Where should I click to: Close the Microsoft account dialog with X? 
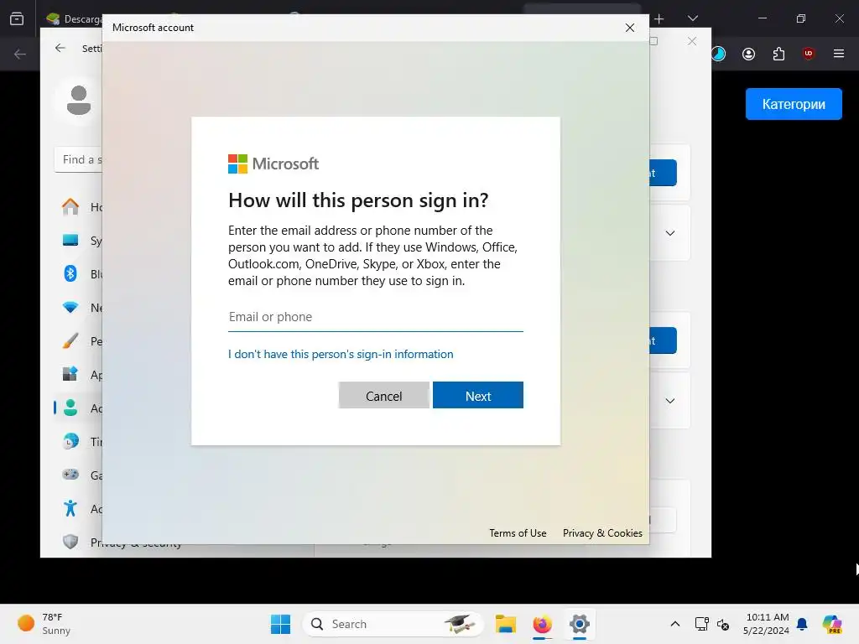630,28
